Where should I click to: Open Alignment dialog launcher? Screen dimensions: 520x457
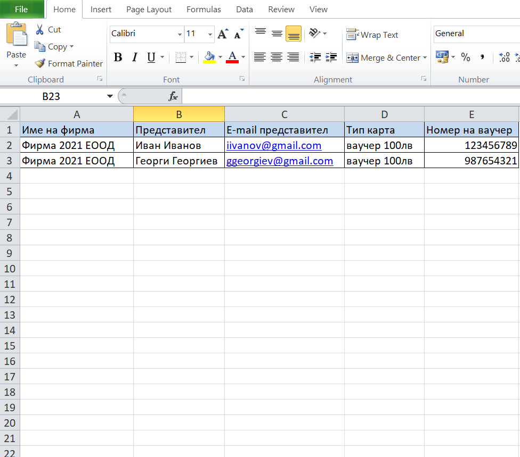pyautogui.click(x=424, y=79)
